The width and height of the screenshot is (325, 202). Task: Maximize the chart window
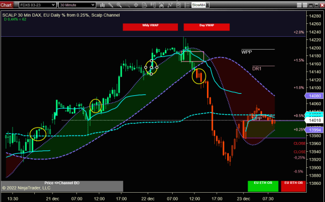pyautogui.click(x=317, y=5)
